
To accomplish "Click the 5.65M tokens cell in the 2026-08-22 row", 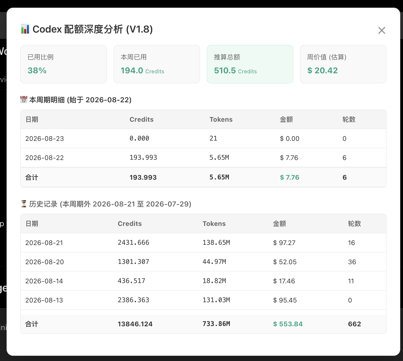I will (219, 158).
